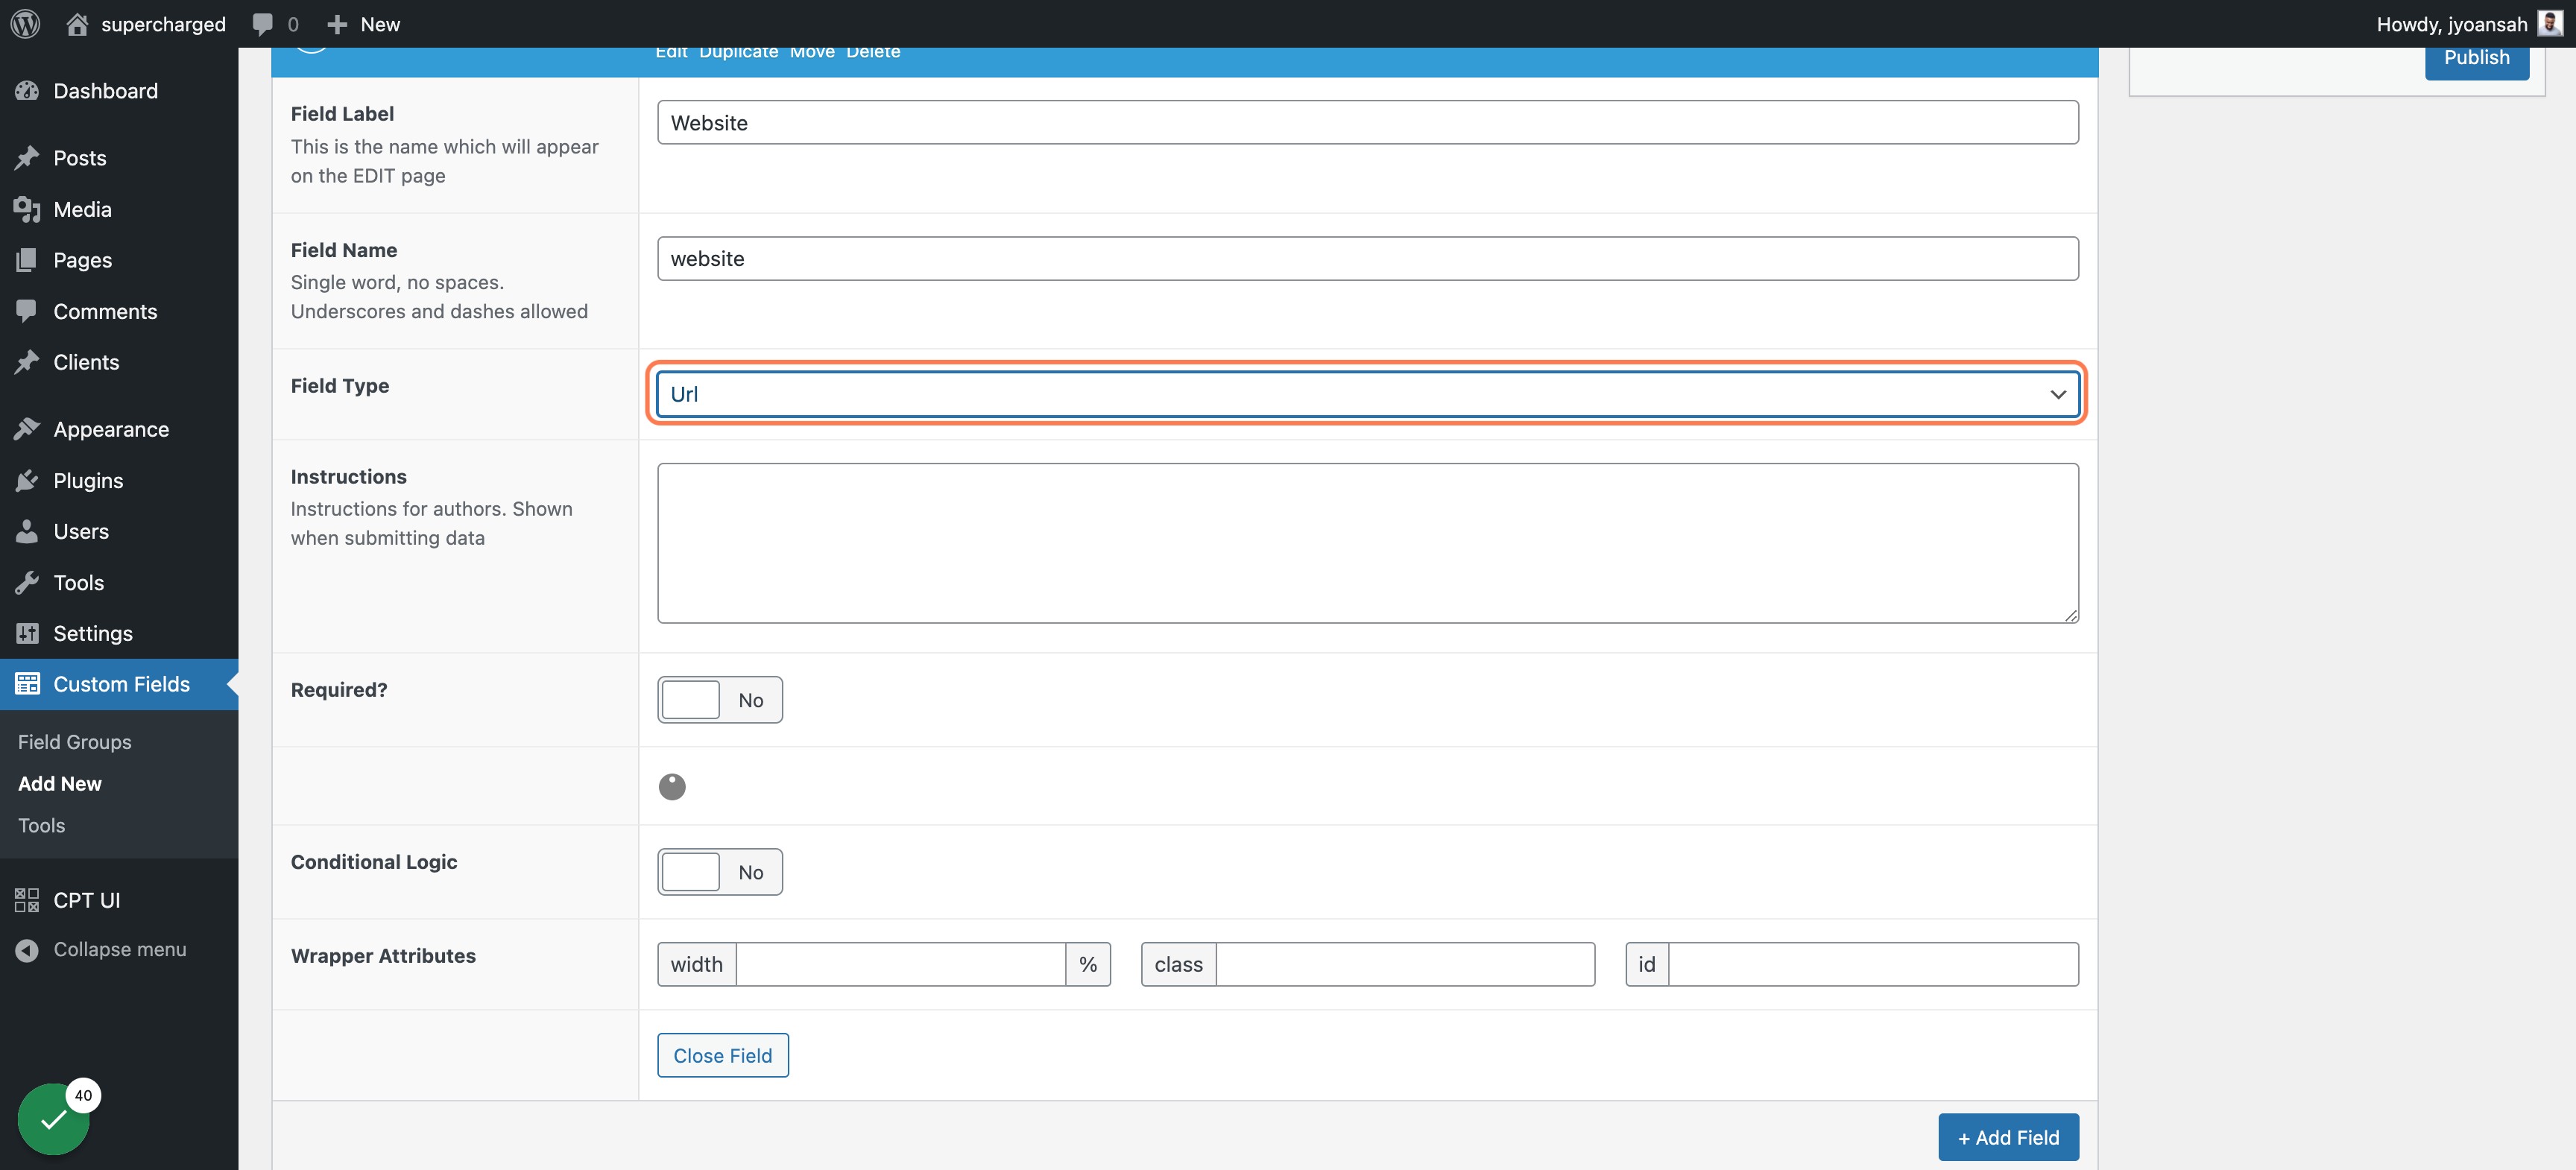The height and width of the screenshot is (1170, 2576).
Task: Click the WordPress logo icon
Action: [x=25, y=24]
